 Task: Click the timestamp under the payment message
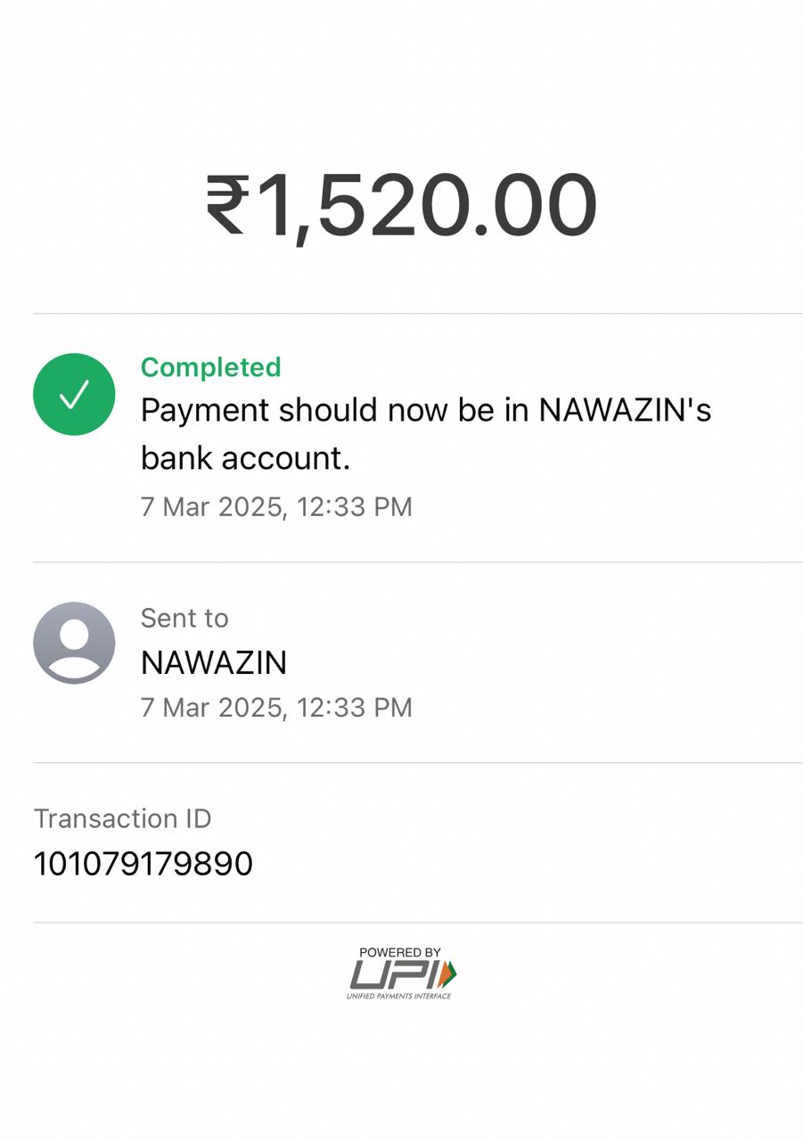(276, 506)
